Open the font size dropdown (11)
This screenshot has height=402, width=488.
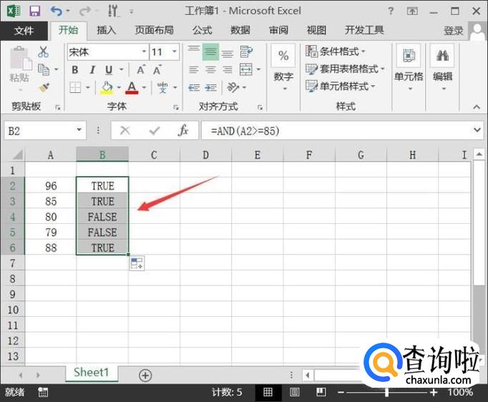[175, 52]
